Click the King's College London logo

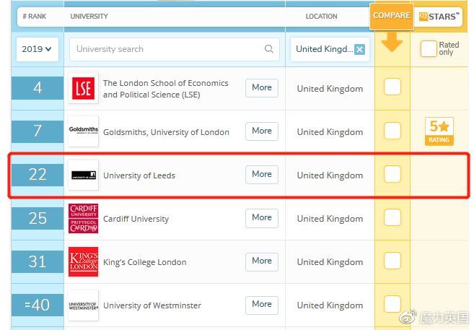point(84,261)
